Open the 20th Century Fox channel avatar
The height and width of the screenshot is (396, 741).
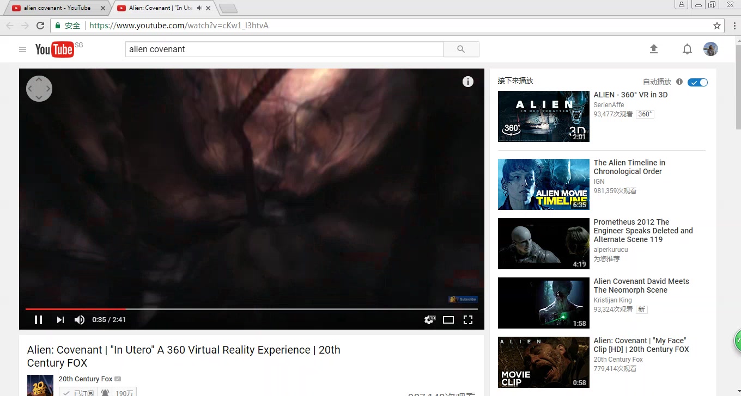coord(40,385)
